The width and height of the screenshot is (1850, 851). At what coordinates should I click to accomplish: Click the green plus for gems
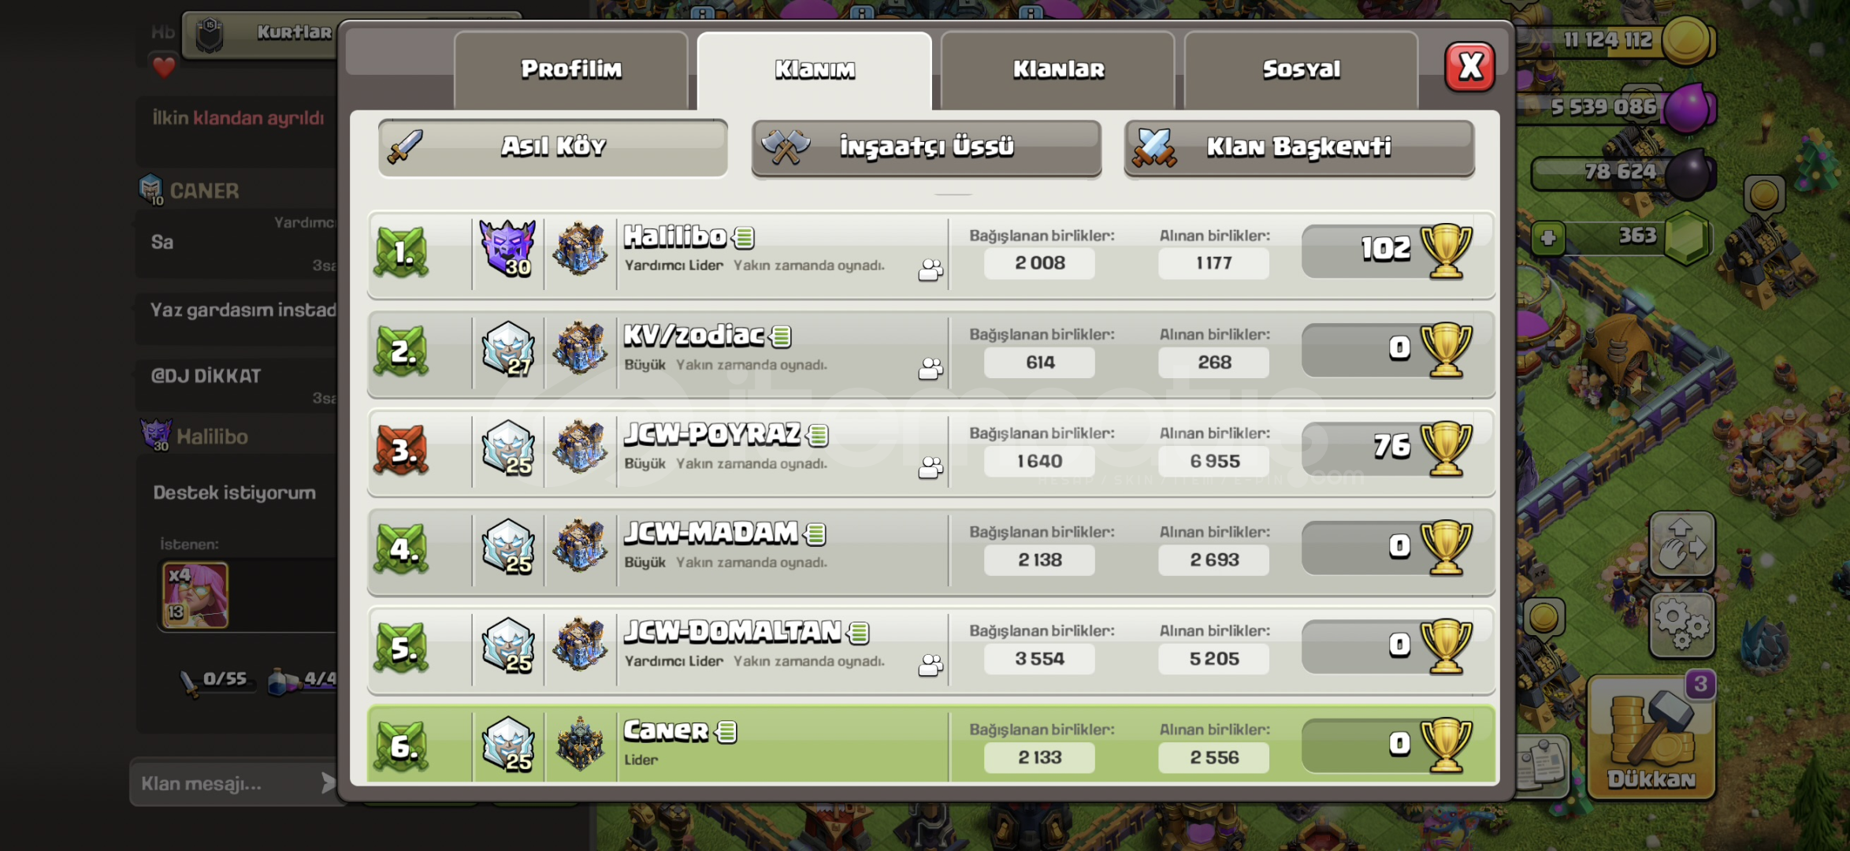pos(1547,237)
